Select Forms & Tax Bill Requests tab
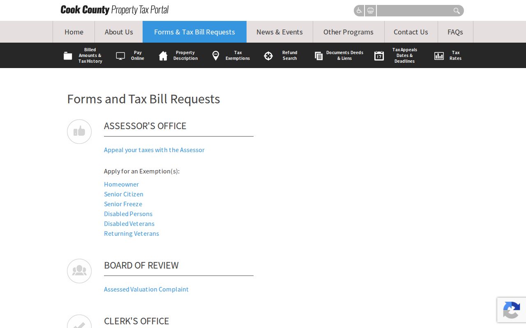This screenshot has height=328, width=526. point(194,32)
